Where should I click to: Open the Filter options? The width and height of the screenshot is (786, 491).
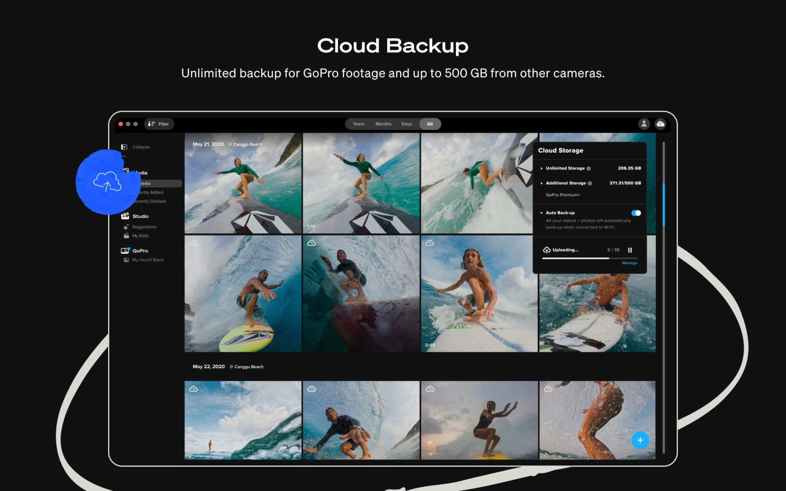point(158,124)
